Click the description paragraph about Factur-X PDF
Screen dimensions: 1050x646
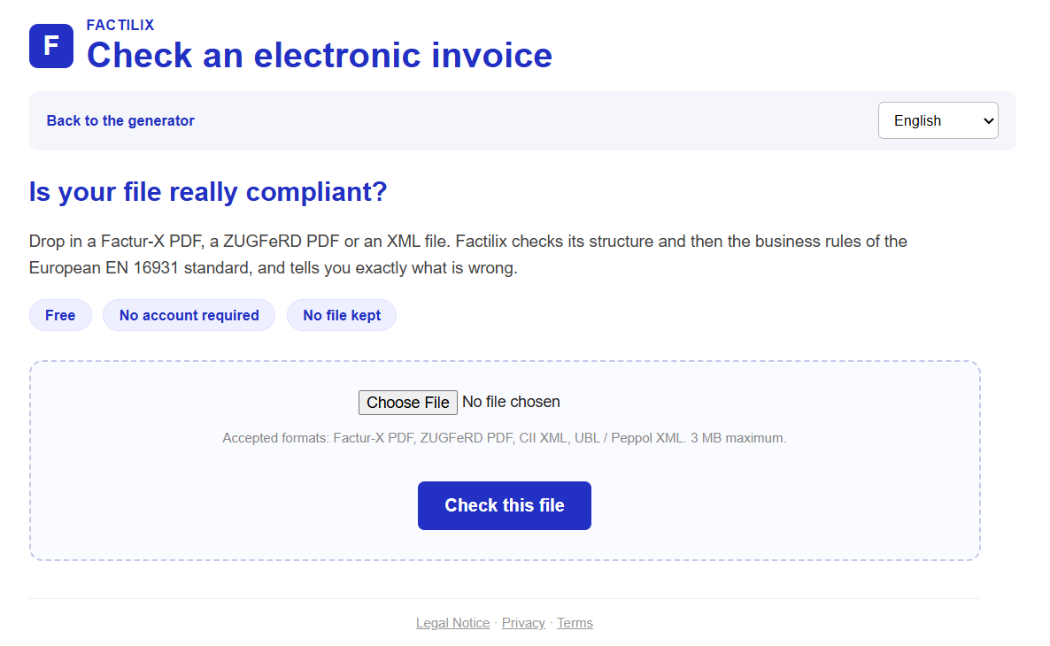(x=468, y=254)
